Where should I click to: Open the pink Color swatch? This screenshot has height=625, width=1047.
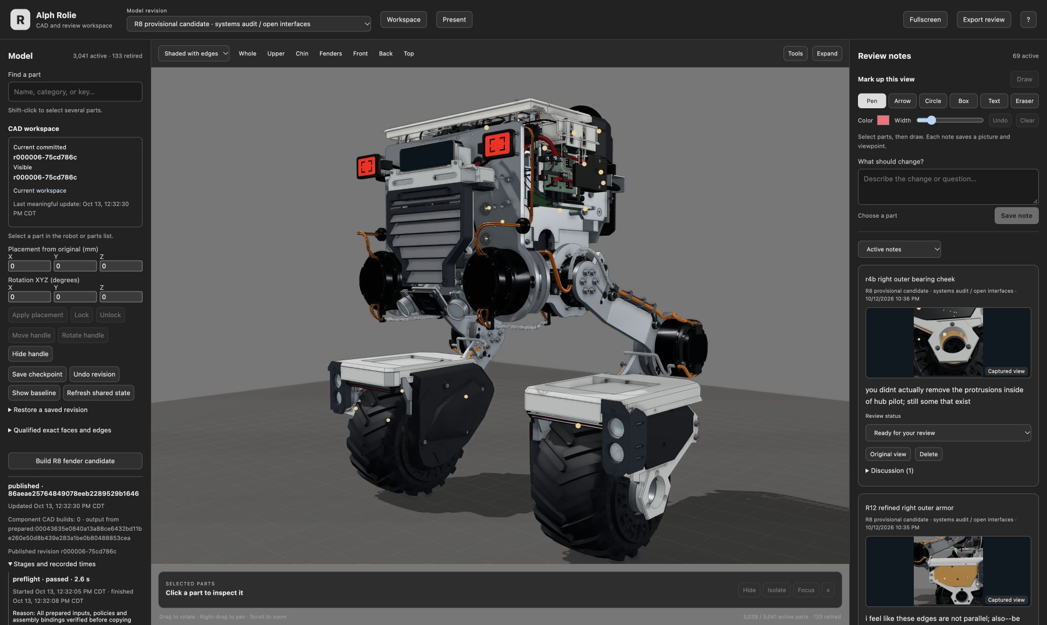883,120
